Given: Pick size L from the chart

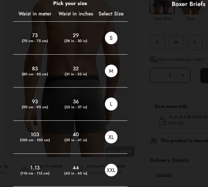Looking at the screenshot, I should (x=111, y=104).
